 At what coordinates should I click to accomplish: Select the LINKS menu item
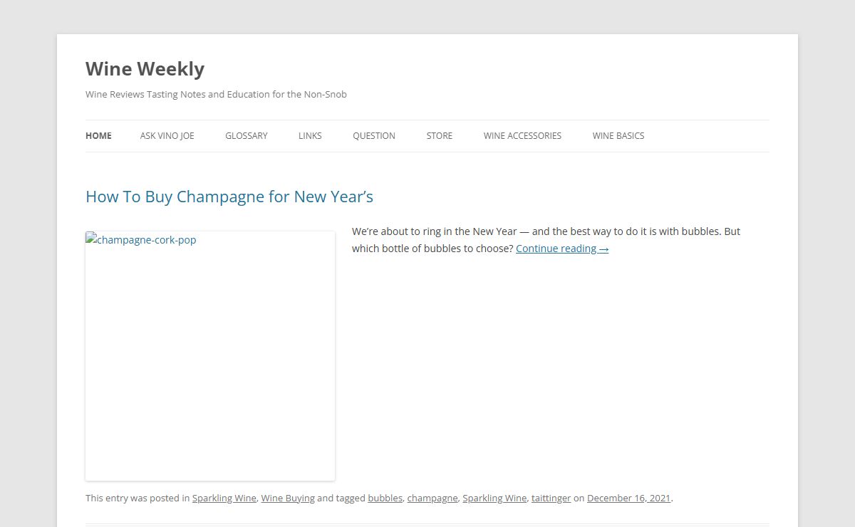[x=310, y=136]
